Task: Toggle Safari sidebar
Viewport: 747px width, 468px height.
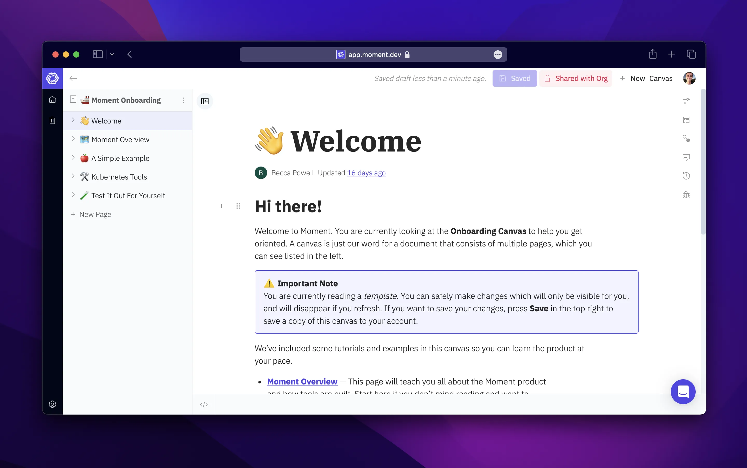Action: (x=98, y=54)
